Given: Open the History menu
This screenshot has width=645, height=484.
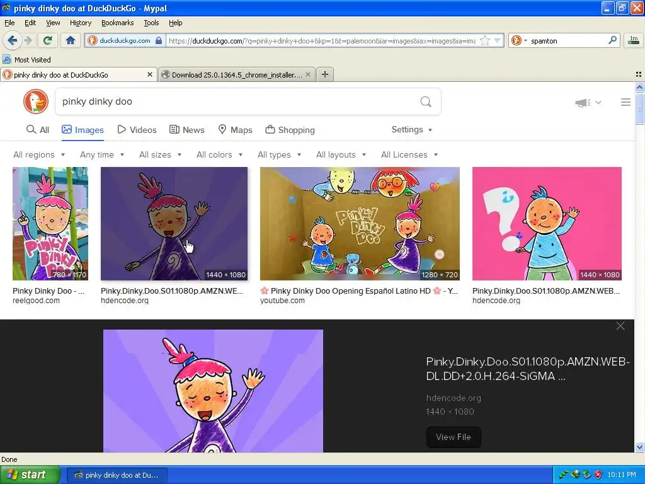Looking at the screenshot, I should point(80,23).
